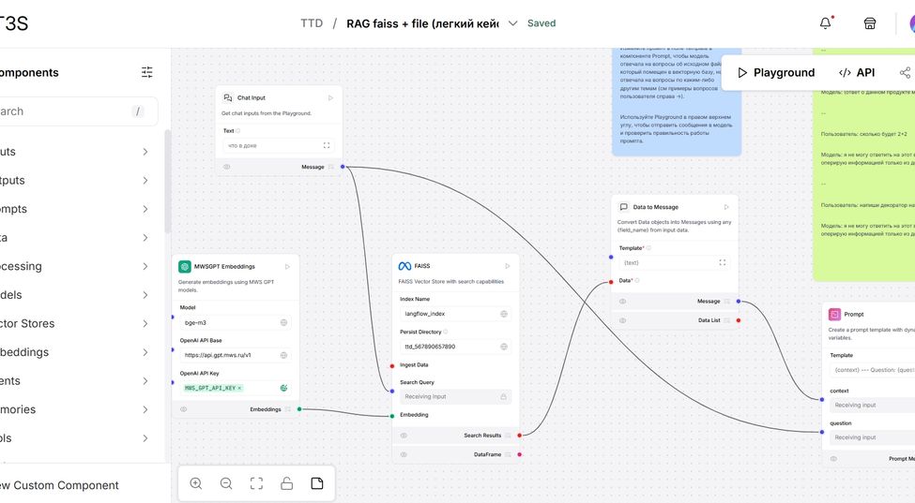Viewport: 915px width, 503px height.
Task: Open component filter settings in sidebar
Action: [147, 72]
